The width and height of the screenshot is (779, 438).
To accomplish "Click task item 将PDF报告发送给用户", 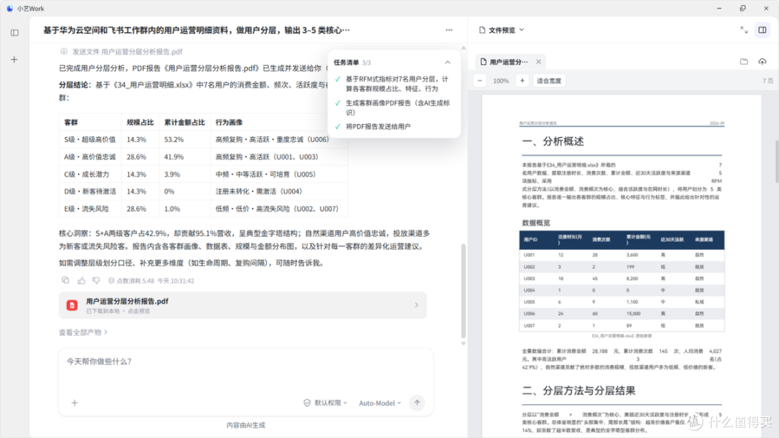I will 378,127.
